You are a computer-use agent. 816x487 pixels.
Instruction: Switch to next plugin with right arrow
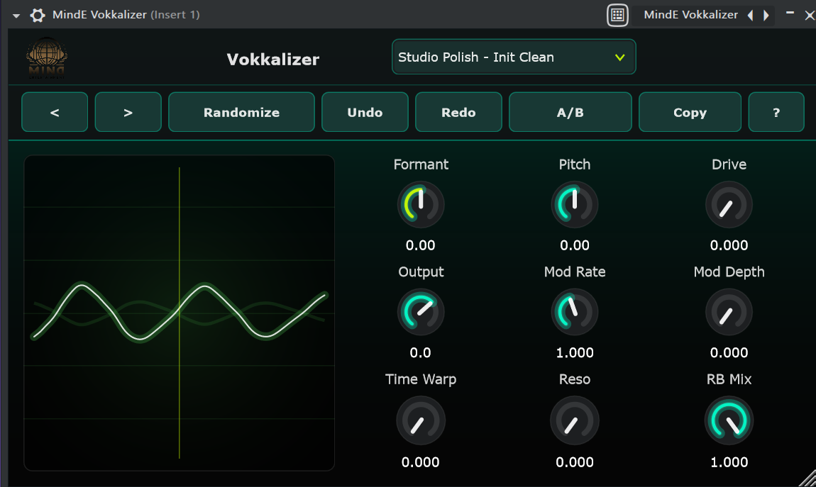(x=766, y=15)
